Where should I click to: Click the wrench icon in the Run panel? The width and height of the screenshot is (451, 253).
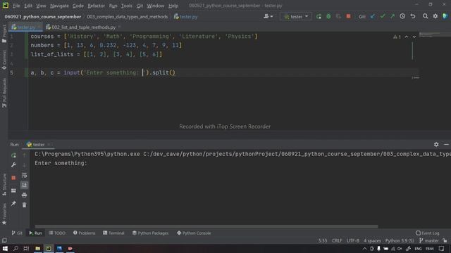pyautogui.click(x=13, y=165)
